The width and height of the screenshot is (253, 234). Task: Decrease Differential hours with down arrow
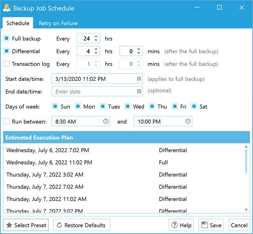coord(96,54)
